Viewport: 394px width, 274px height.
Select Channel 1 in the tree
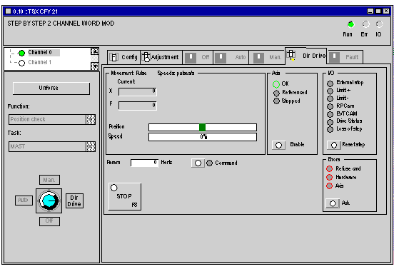click(x=39, y=62)
